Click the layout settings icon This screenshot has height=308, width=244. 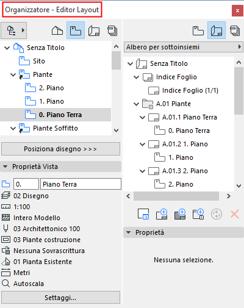click(143, 214)
